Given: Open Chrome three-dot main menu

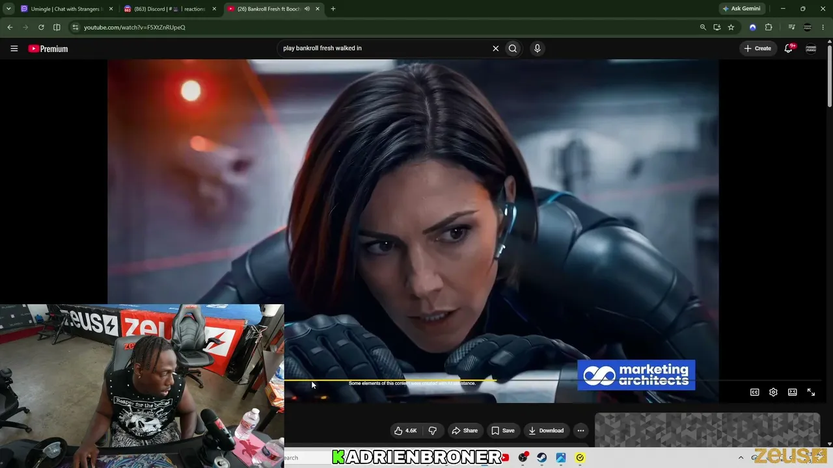Looking at the screenshot, I should point(824,27).
